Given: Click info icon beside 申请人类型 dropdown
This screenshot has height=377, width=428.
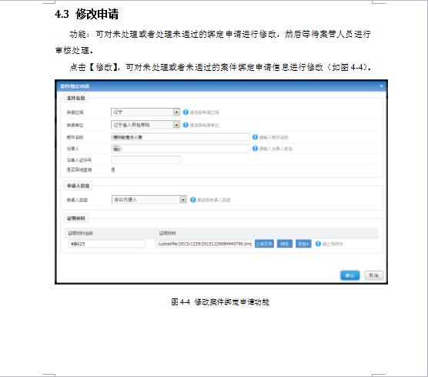Looking at the screenshot, I should (192, 200).
